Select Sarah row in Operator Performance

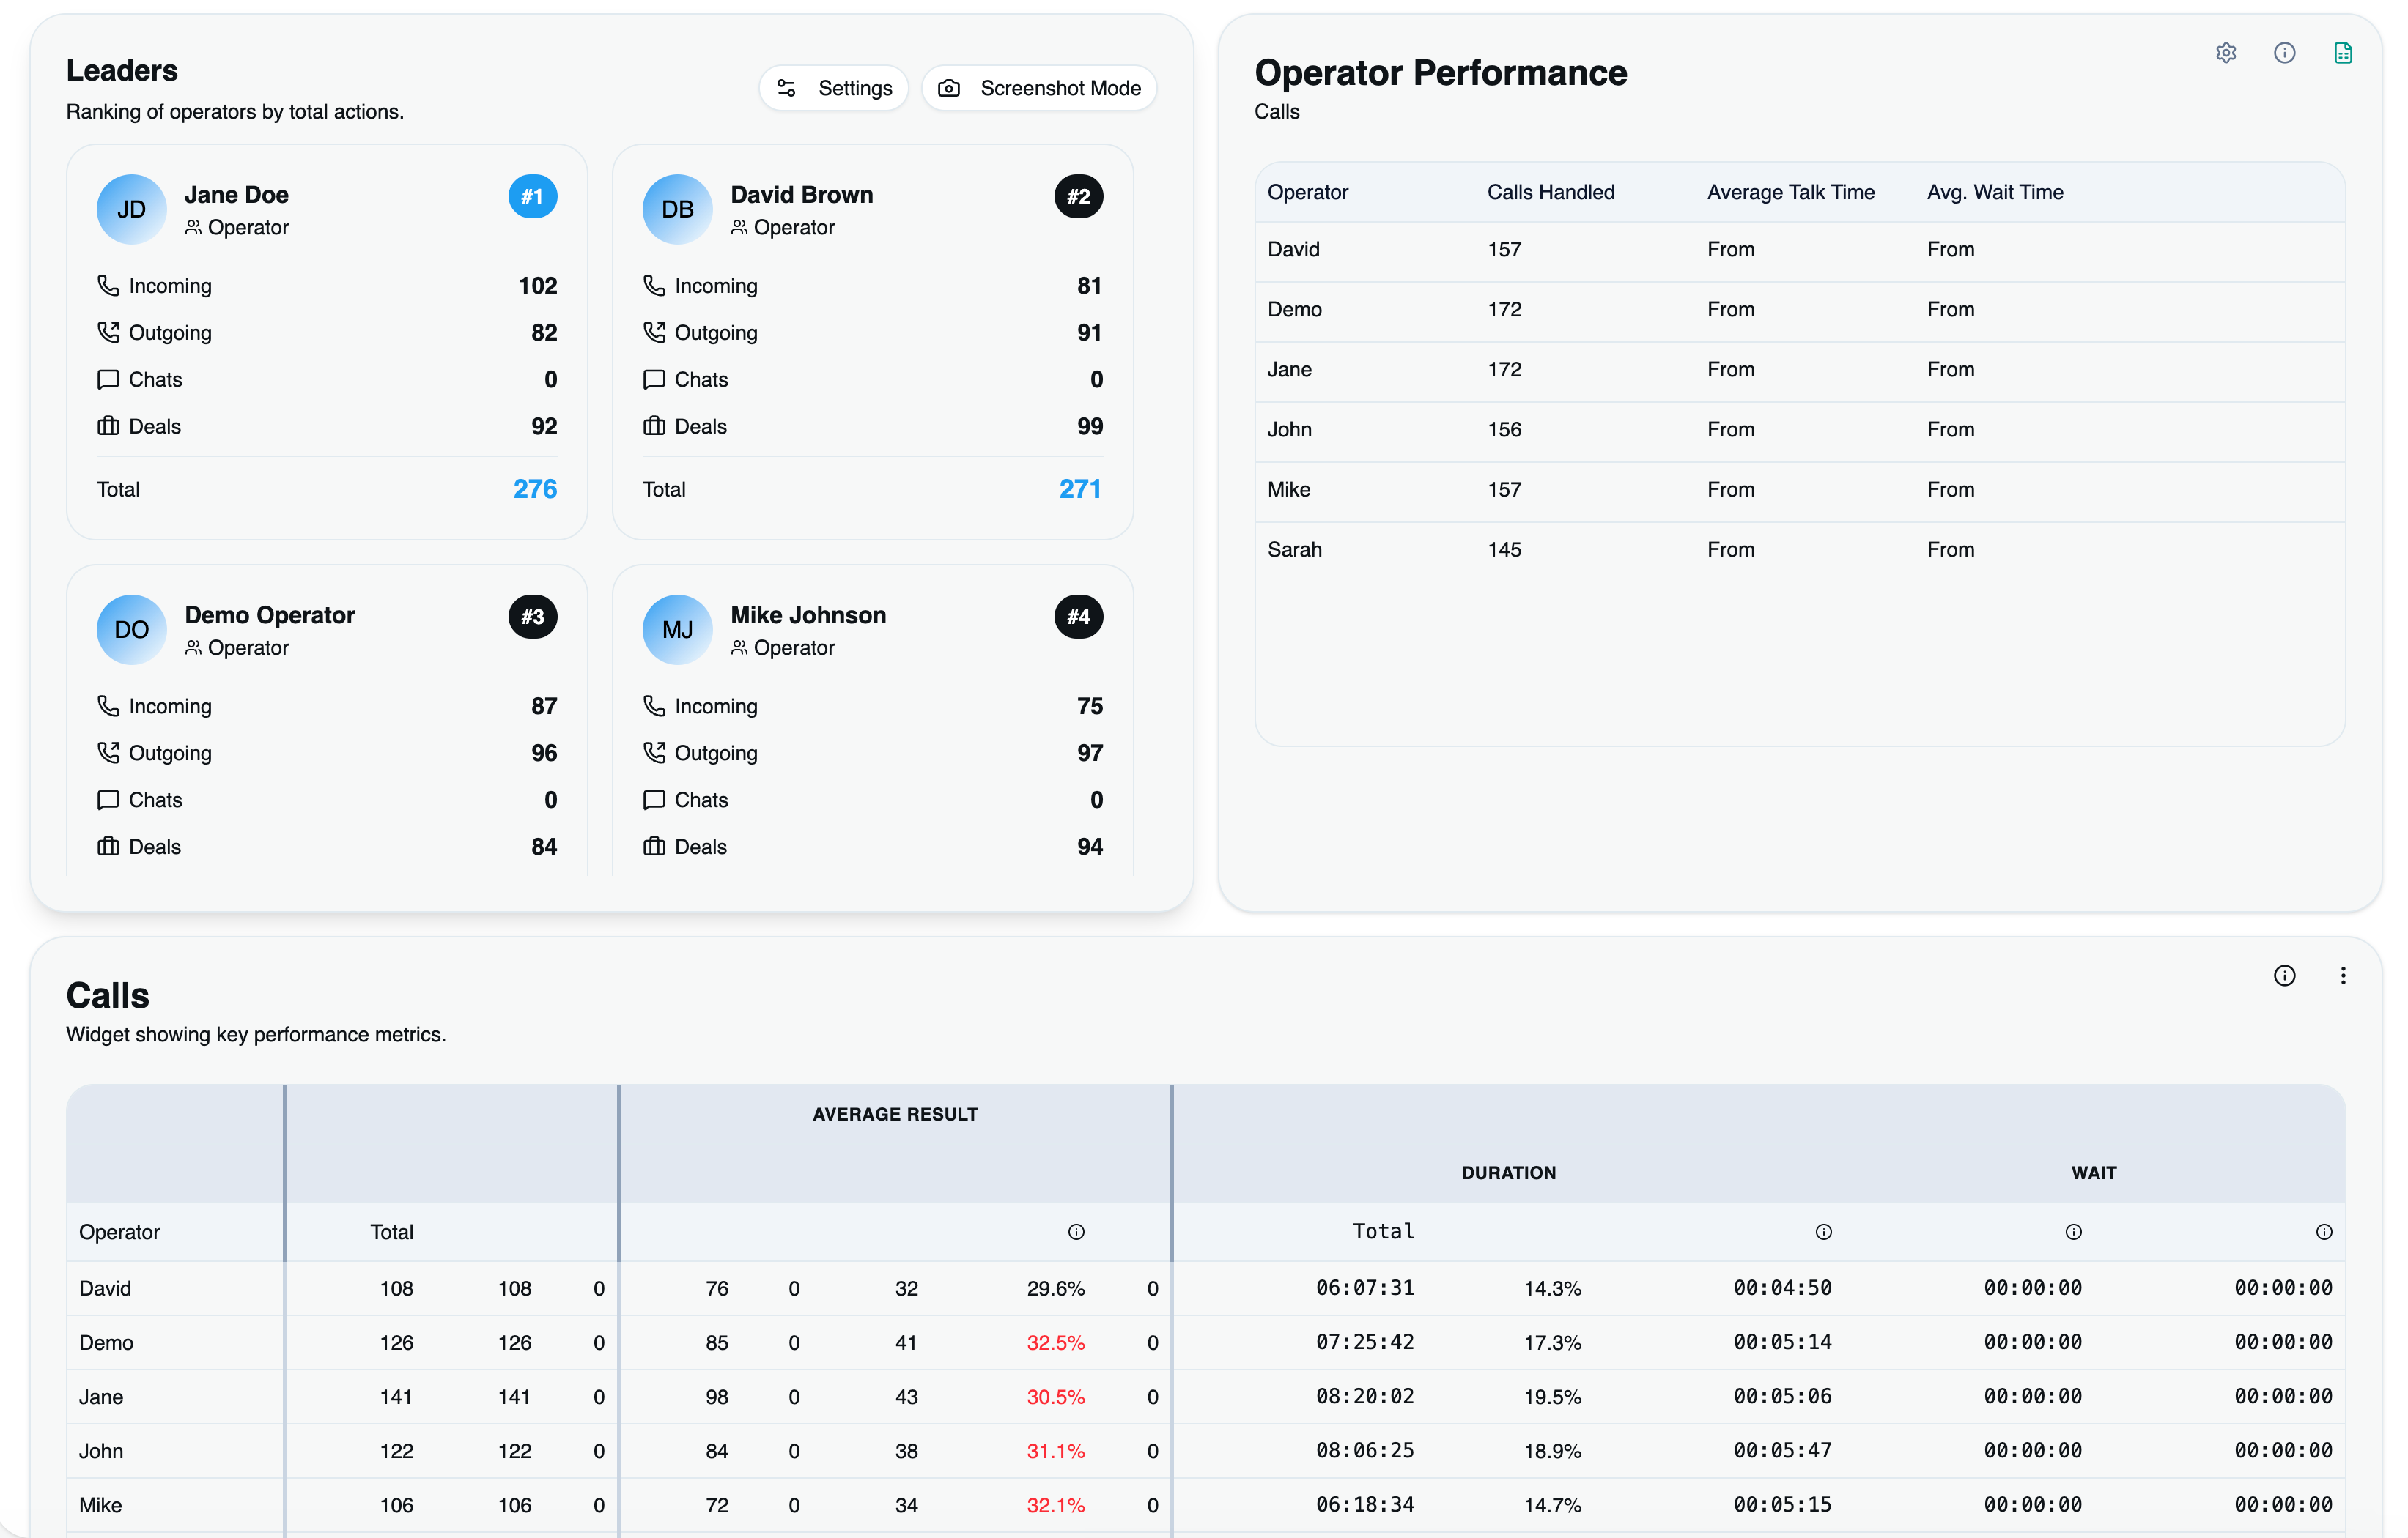pyautogui.click(x=1294, y=549)
